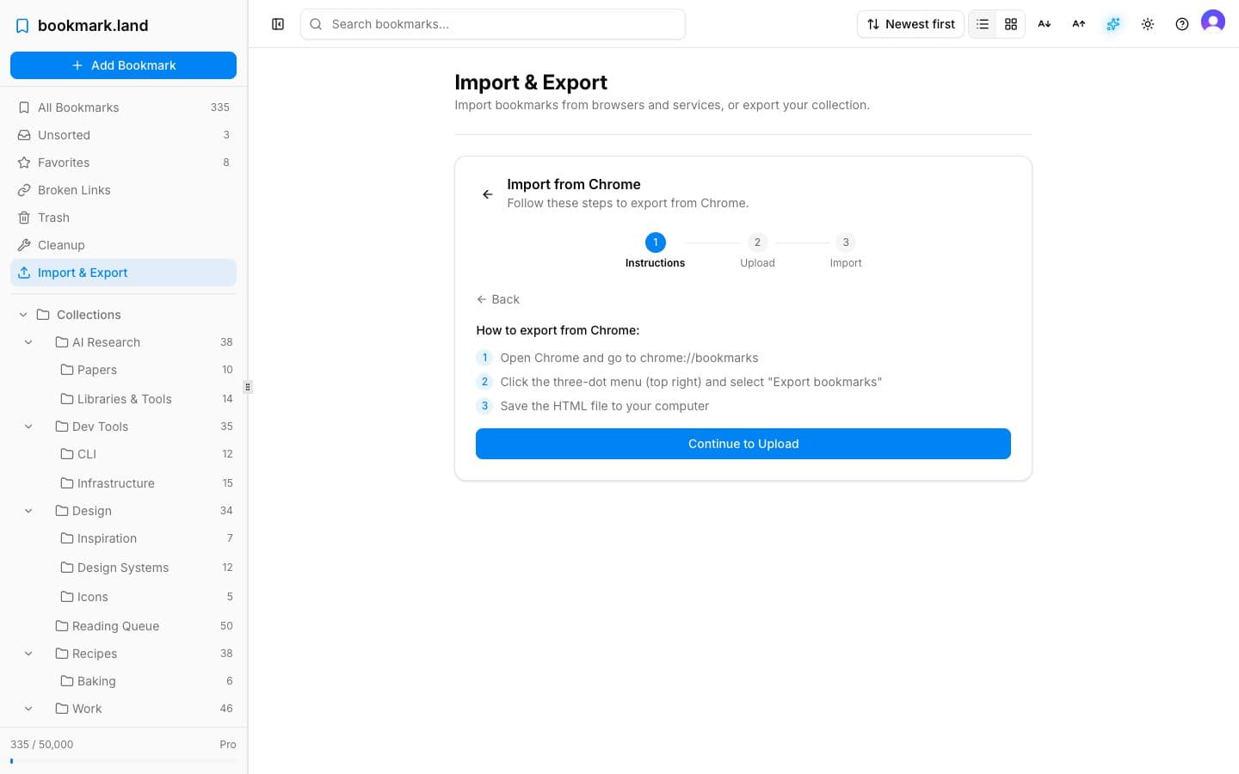Click the sidebar resize handle
Screen dimensions: 1239x774
coord(248,387)
